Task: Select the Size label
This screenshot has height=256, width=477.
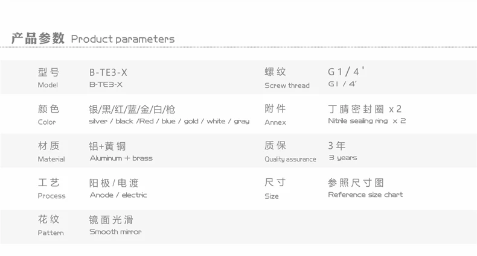Action: [272, 196]
